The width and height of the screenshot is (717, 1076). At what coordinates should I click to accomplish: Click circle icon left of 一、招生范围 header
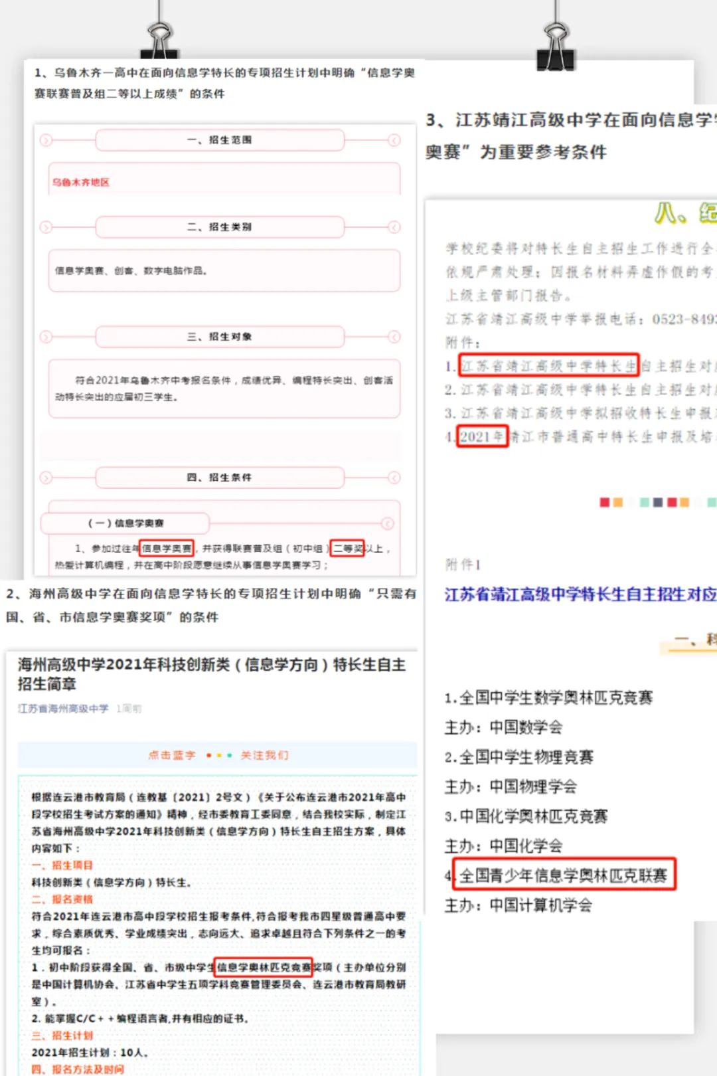46,140
